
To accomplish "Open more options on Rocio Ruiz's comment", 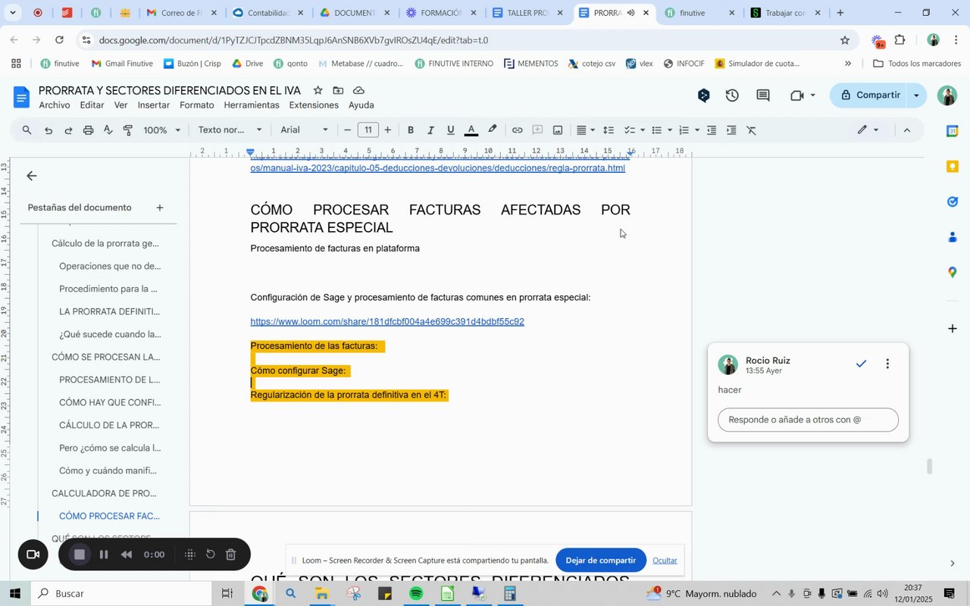I will 887,364.
